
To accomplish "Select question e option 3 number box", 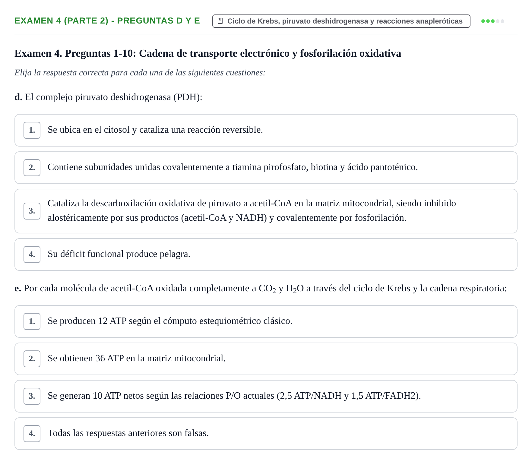I will [32, 396].
